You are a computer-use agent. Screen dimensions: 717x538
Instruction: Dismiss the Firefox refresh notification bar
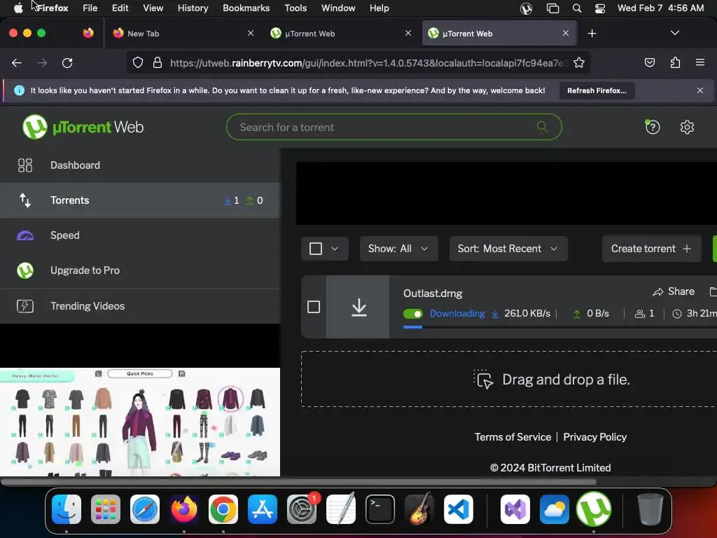pyautogui.click(x=700, y=90)
